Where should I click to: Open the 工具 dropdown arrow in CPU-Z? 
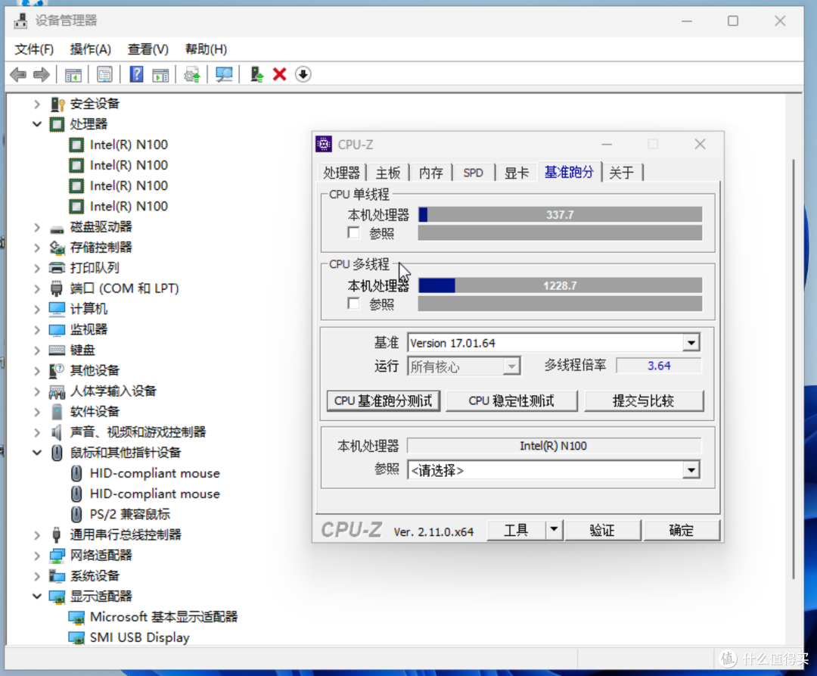(554, 530)
